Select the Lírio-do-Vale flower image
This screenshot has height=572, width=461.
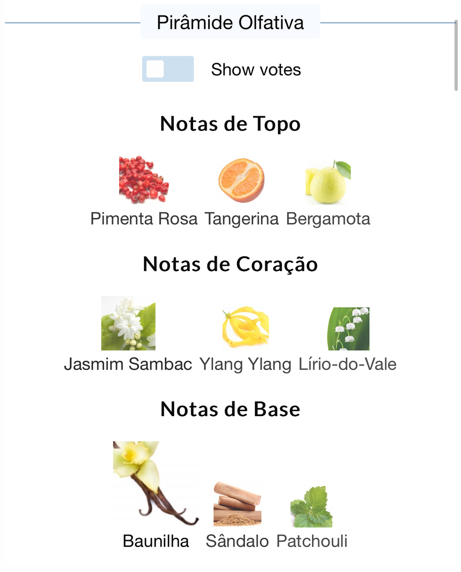pyautogui.click(x=348, y=329)
